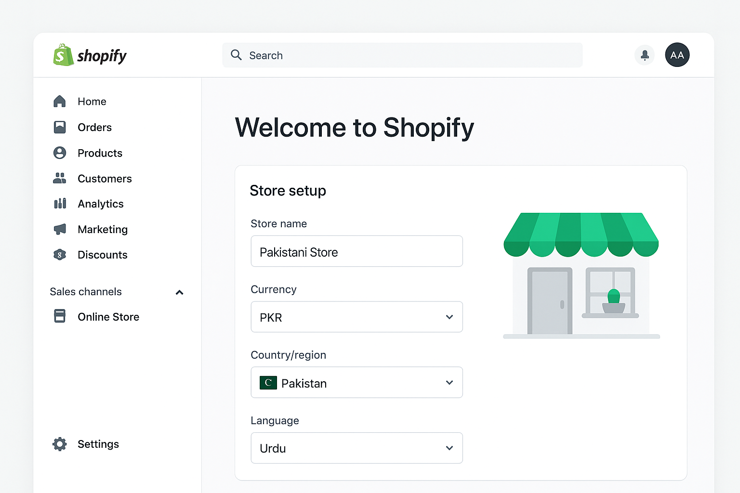Click the Orders inbox icon
The width and height of the screenshot is (740, 493).
point(60,127)
